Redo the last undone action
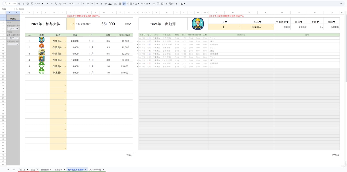 pyautogui.click(x=23, y=4)
